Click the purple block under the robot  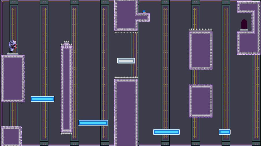point(13,78)
